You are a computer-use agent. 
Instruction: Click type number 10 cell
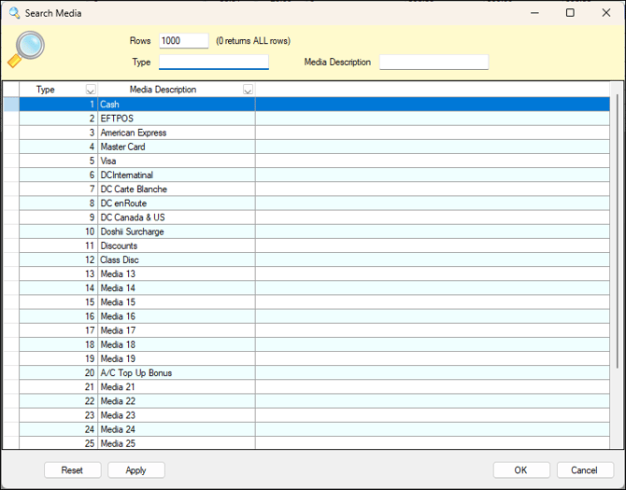(59, 231)
